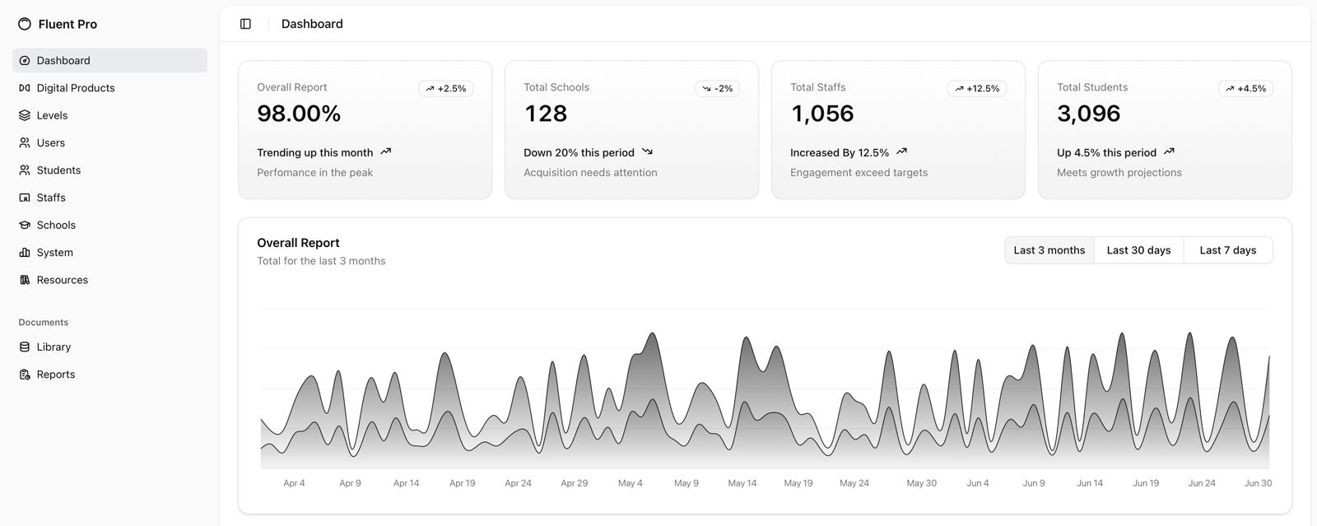Open the Staffs section
The image size is (1317, 526).
(109, 198)
